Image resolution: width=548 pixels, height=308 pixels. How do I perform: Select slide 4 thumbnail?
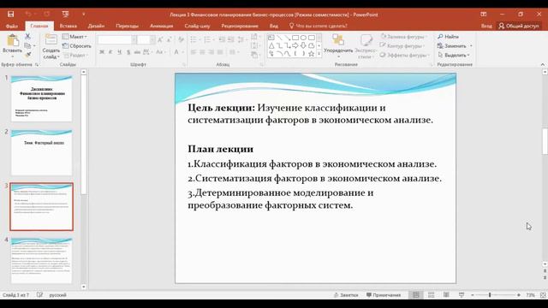coord(42,260)
